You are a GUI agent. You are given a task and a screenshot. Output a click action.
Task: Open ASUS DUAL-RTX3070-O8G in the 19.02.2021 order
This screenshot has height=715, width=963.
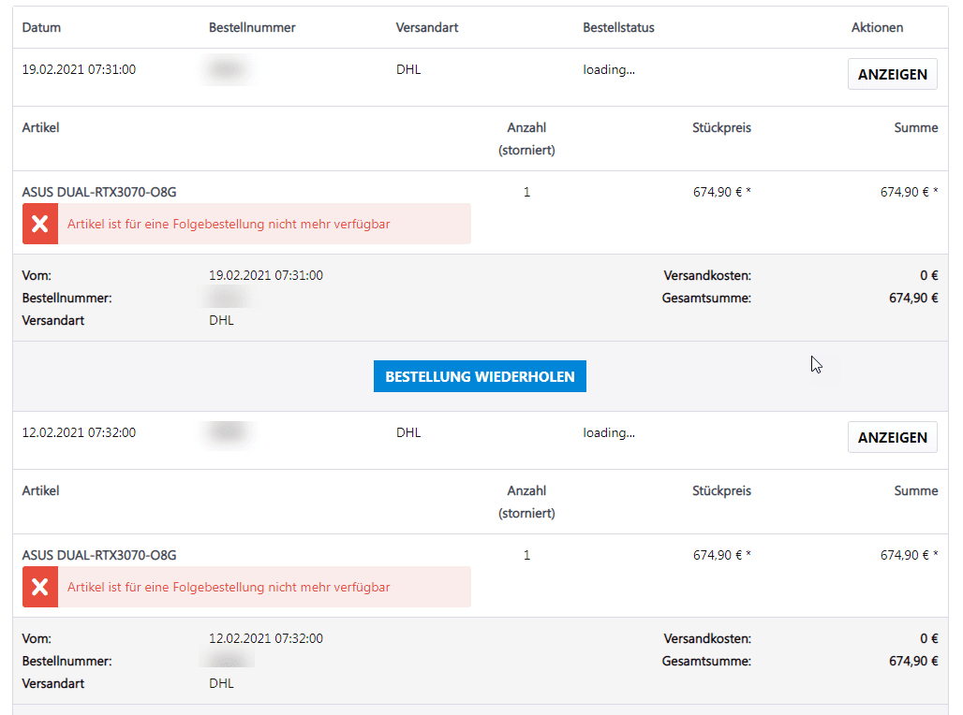[x=99, y=192]
